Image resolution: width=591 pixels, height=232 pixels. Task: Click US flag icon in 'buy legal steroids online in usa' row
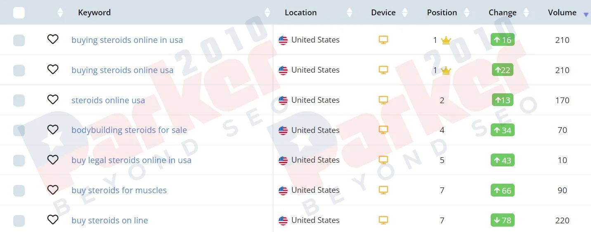[x=283, y=161]
